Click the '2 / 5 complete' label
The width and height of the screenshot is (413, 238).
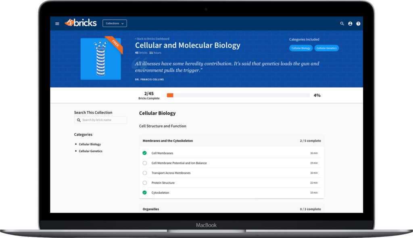pos(310,141)
